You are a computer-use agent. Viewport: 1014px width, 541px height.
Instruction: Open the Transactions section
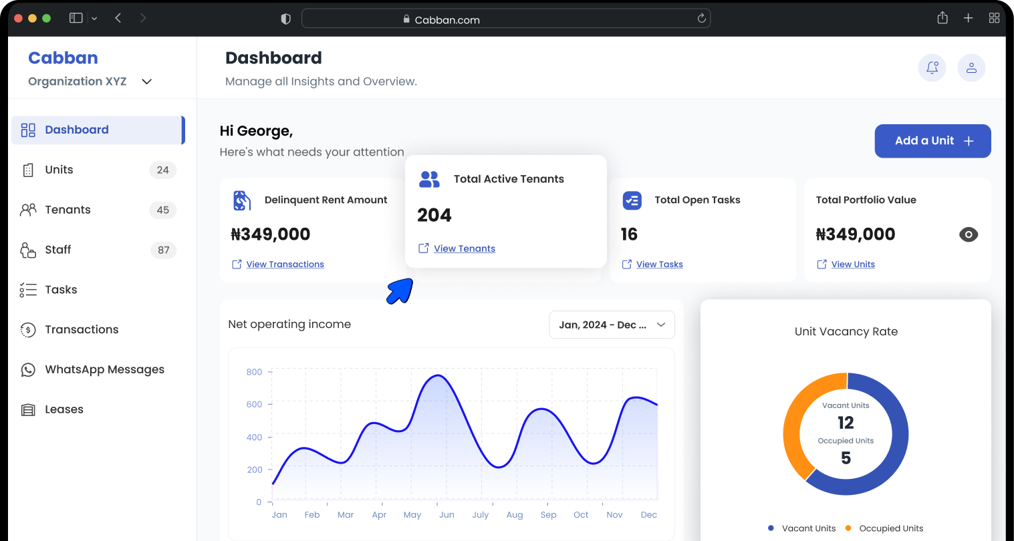(x=82, y=329)
